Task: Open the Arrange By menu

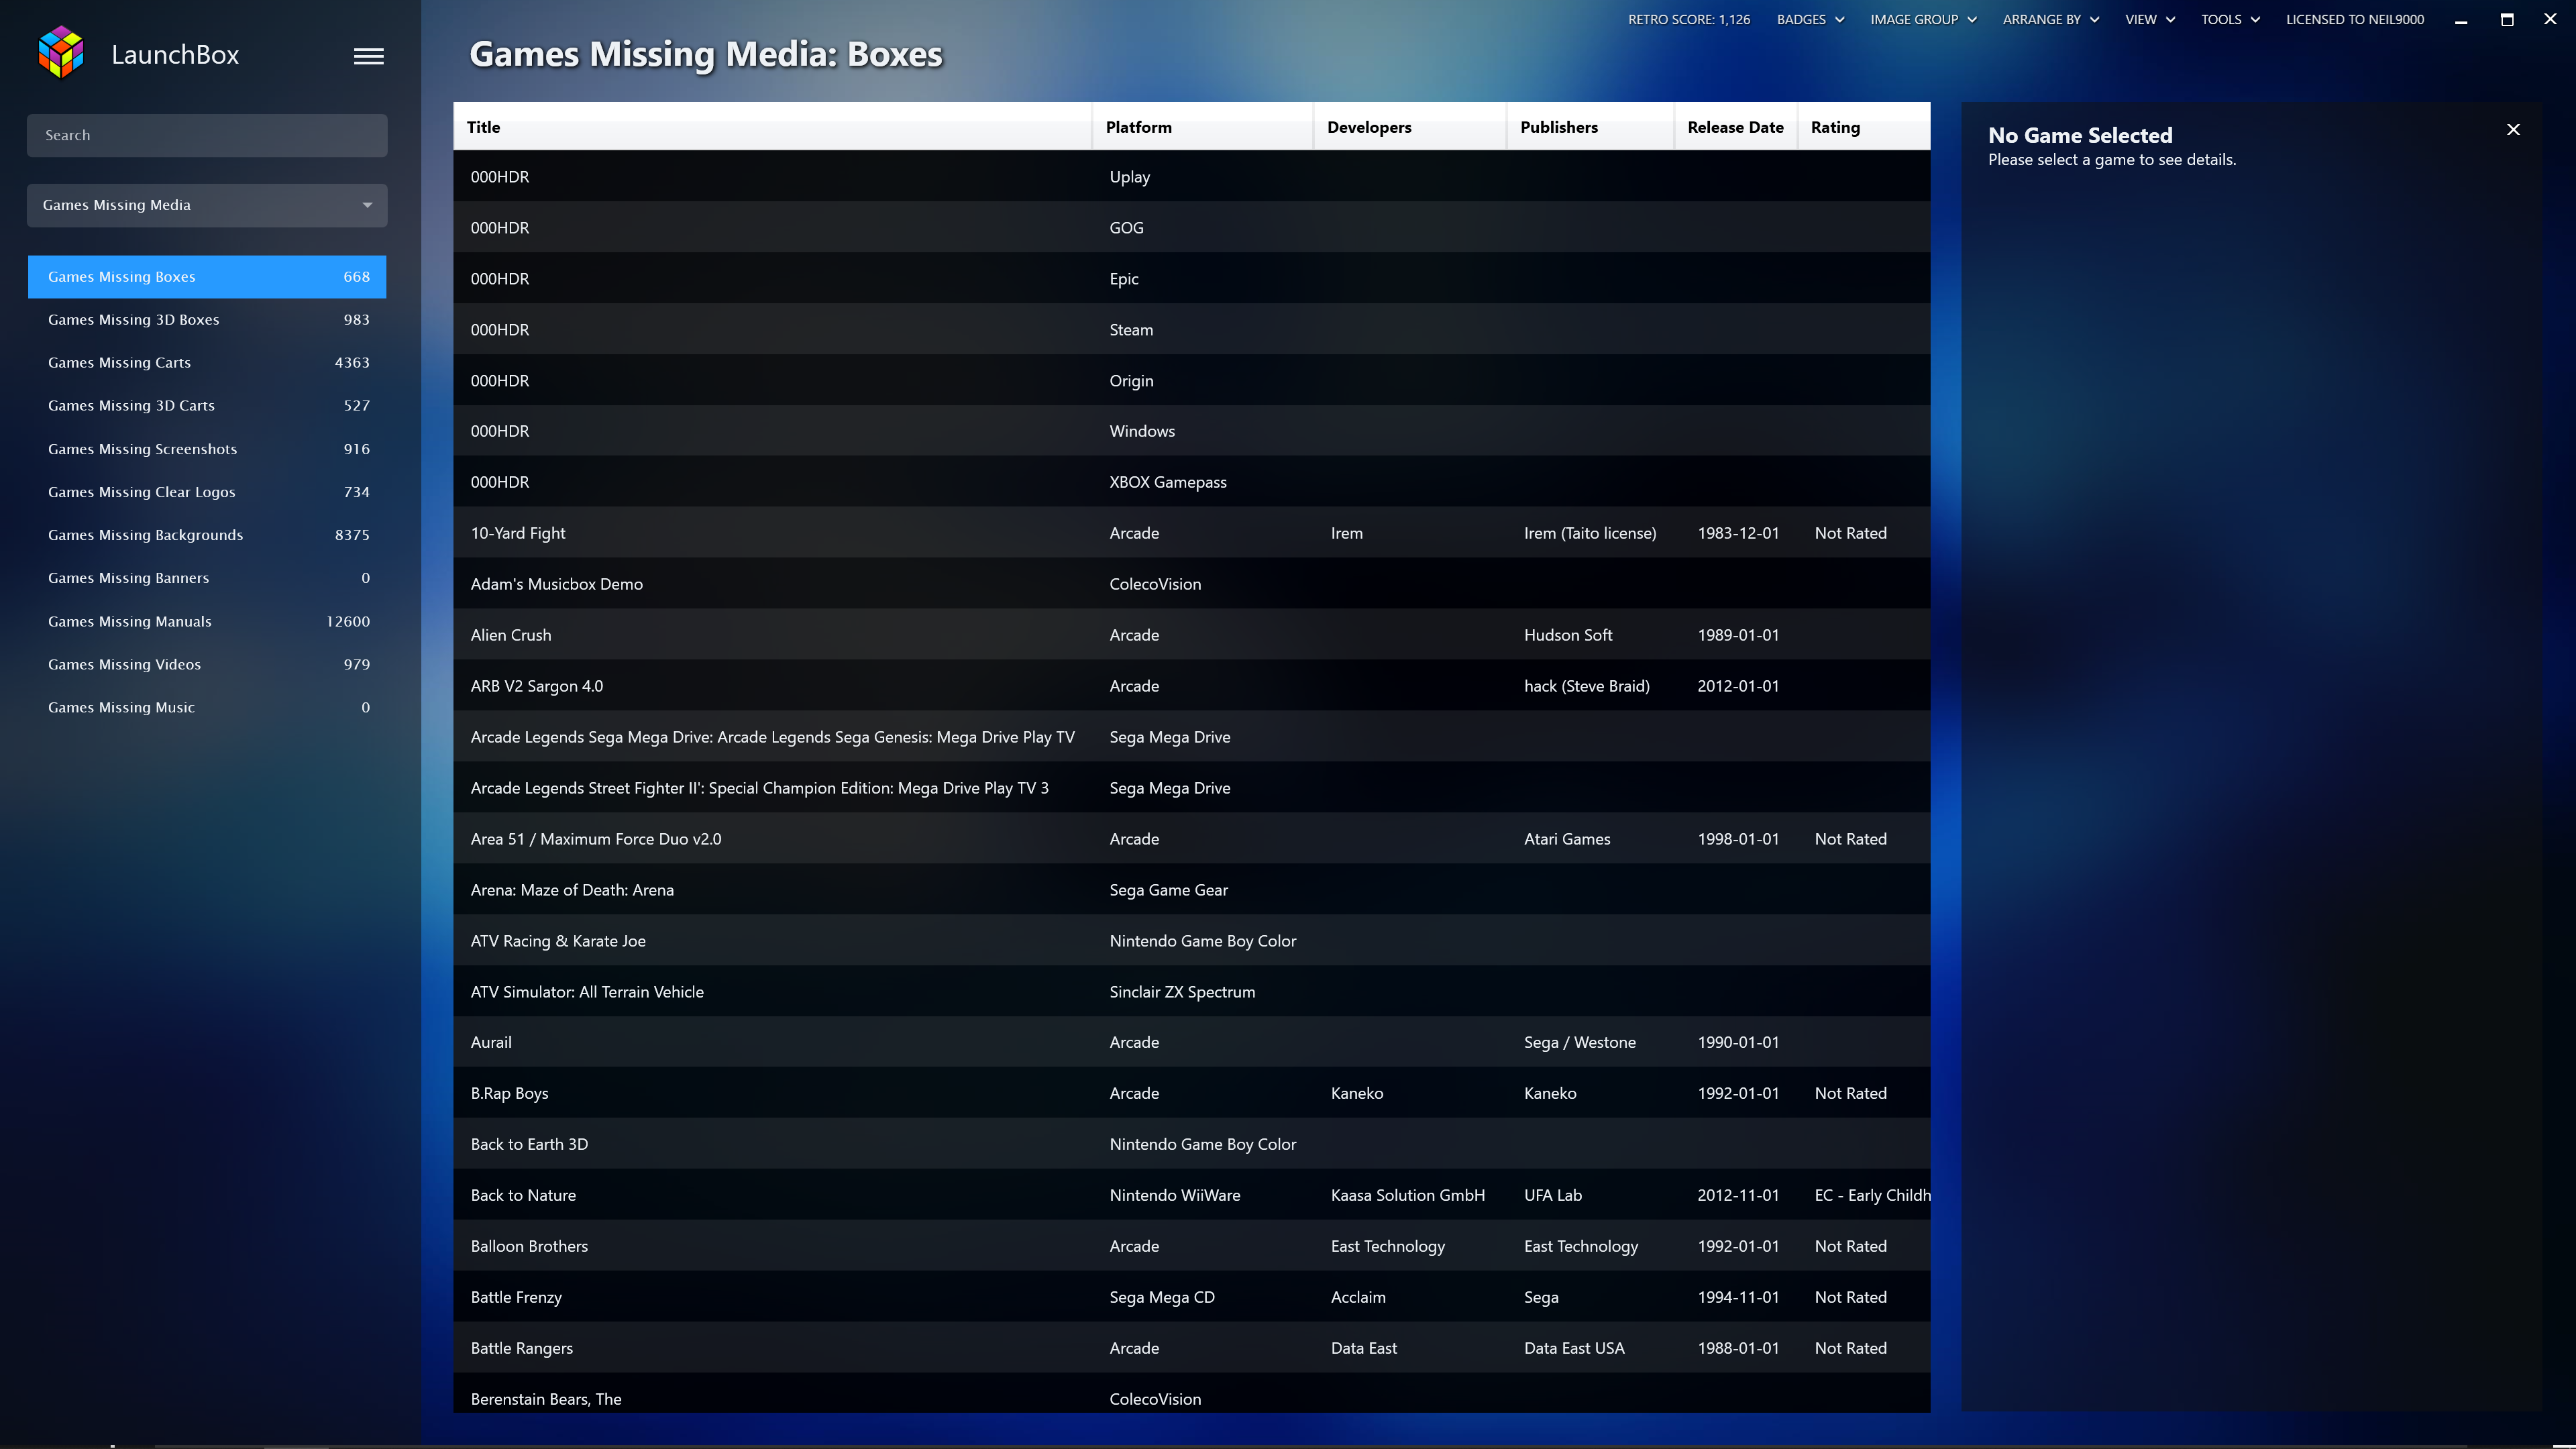Action: 2050,19
